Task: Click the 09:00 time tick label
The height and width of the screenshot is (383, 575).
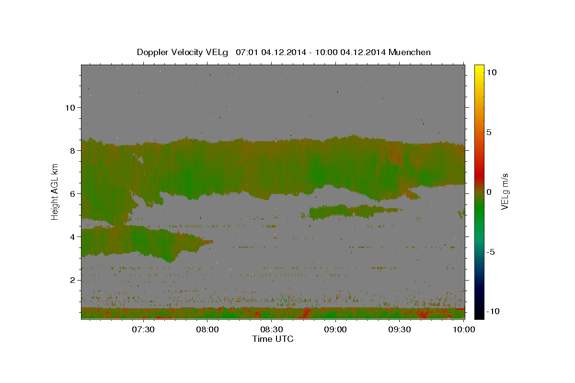Action: (335, 329)
